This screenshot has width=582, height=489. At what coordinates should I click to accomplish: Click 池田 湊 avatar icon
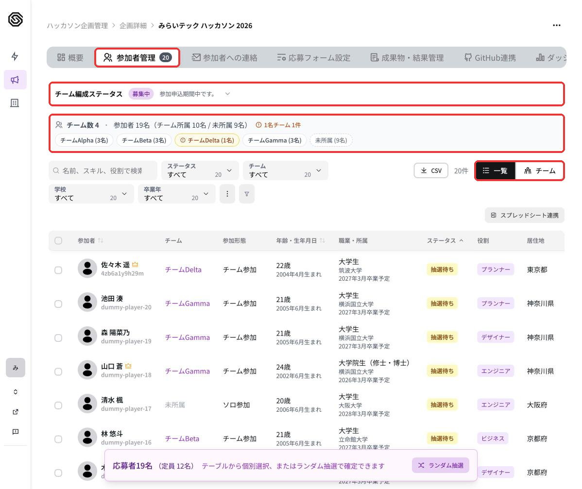pos(87,303)
